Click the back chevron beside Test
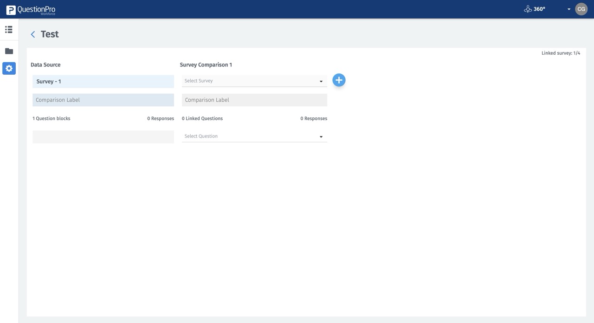This screenshot has width=594, height=323. (32, 34)
